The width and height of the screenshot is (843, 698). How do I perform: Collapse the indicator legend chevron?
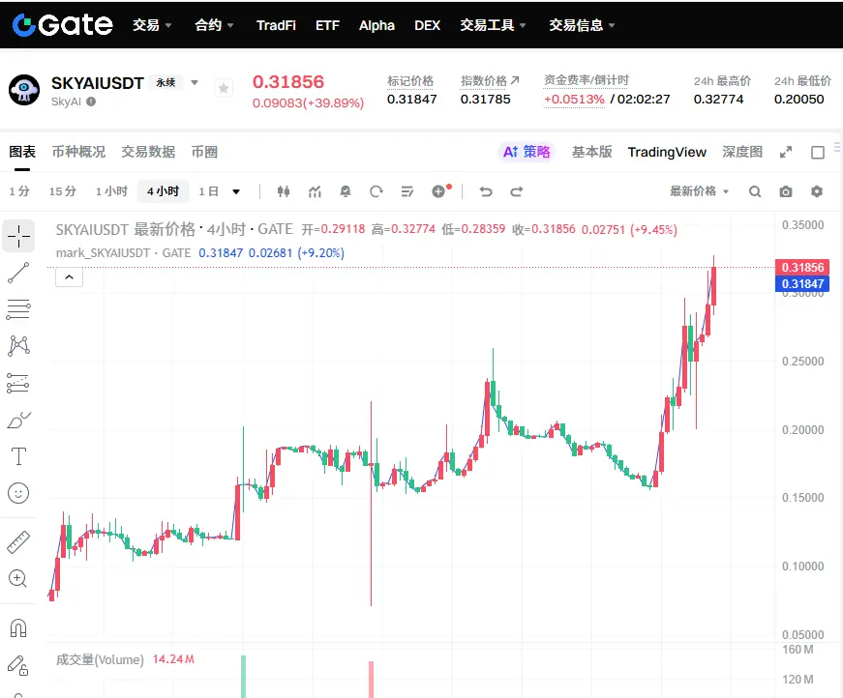[70, 277]
